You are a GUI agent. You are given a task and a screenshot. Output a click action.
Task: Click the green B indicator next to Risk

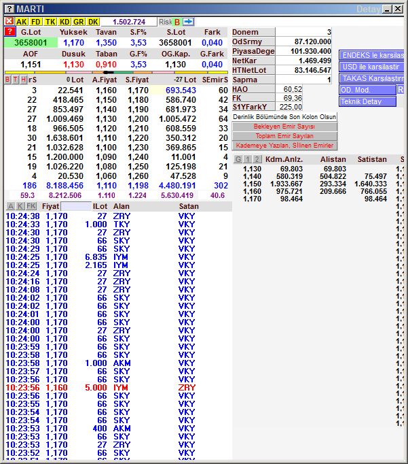click(x=177, y=22)
